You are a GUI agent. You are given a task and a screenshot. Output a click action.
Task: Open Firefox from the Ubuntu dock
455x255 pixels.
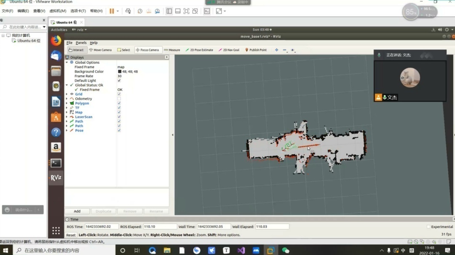click(56, 41)
